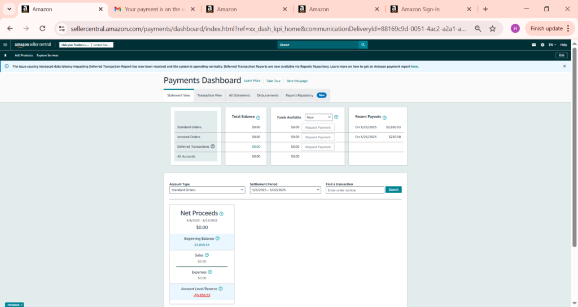
Task: Click the search magnifier button in header
Action: coord(363,45)
